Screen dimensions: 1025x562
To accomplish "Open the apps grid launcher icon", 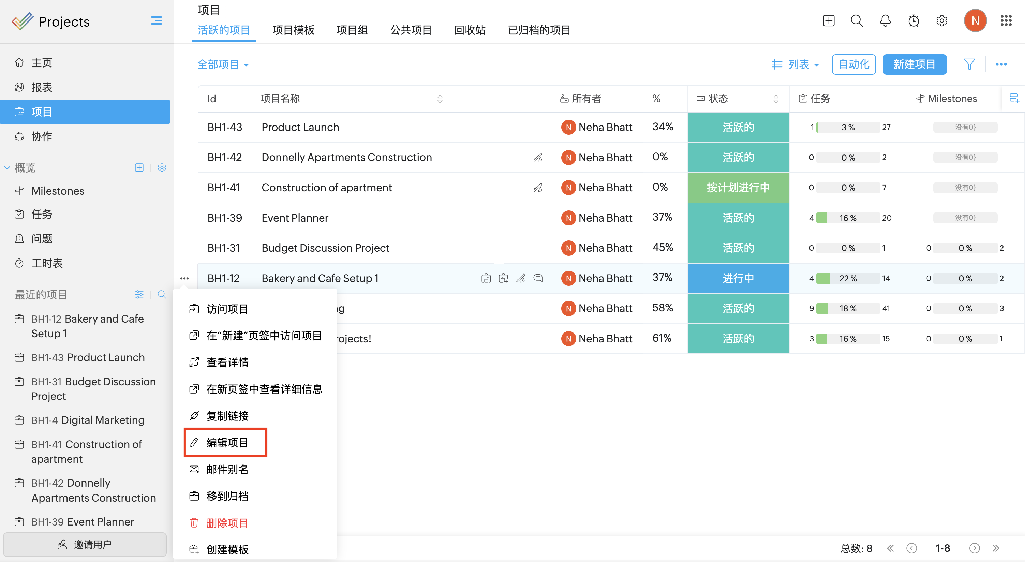I will coord(1006,21).
